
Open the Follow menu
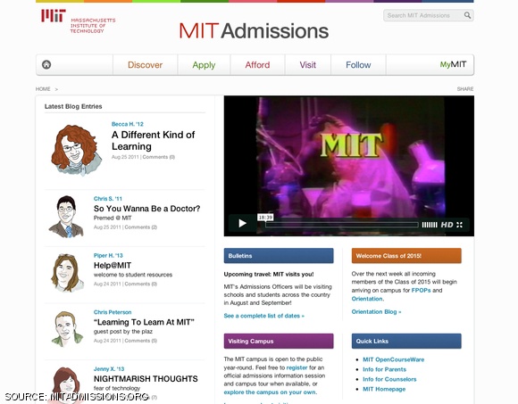click(x=358, y=65)
